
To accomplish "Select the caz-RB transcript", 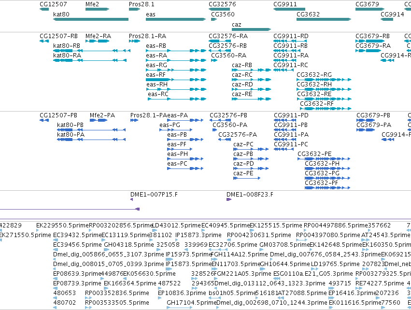I will (251, 70).
